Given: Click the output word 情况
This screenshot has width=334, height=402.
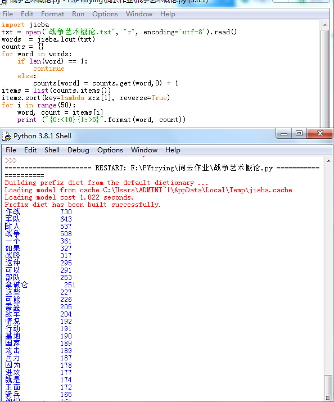Looking at the screenshot, I should (12, 321).
